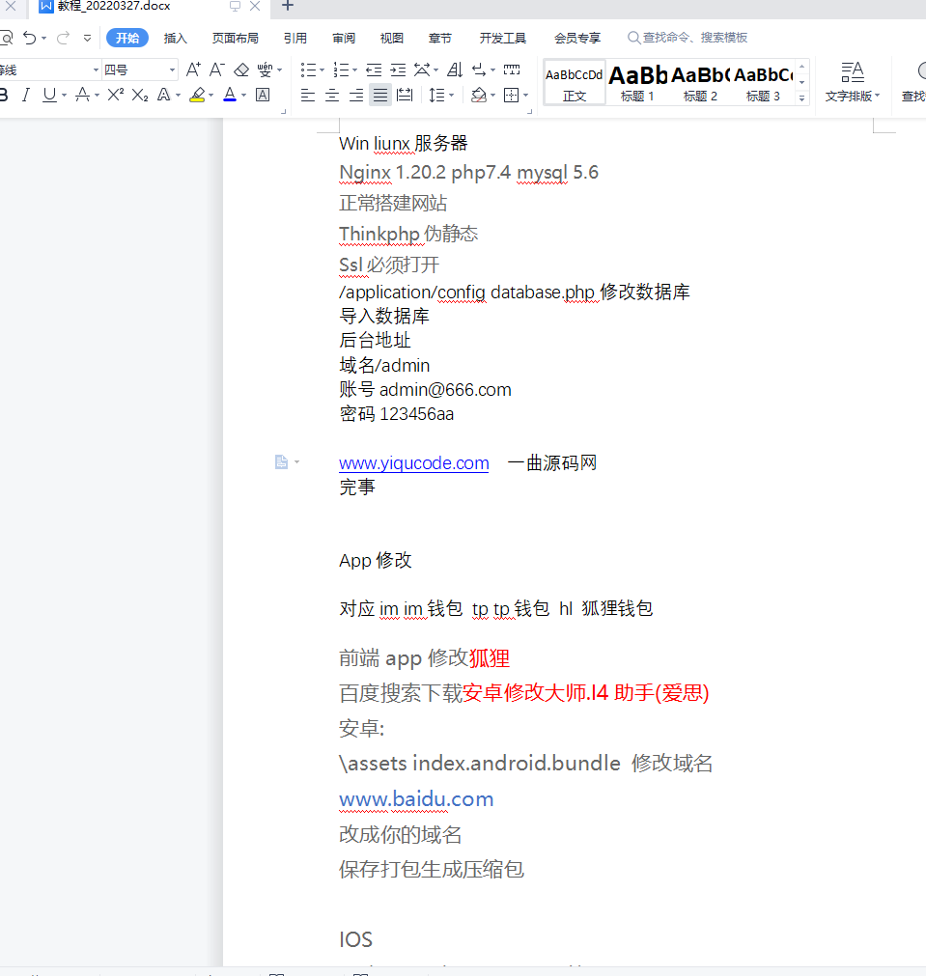Switch to the 开始 ribbon tab
The width and height of the screenshot is (926, 976).
127,38
